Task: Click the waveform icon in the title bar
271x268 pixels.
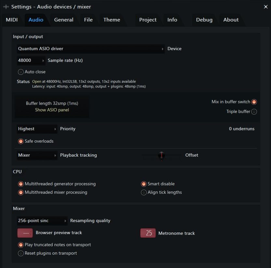Action: point(6,7)
